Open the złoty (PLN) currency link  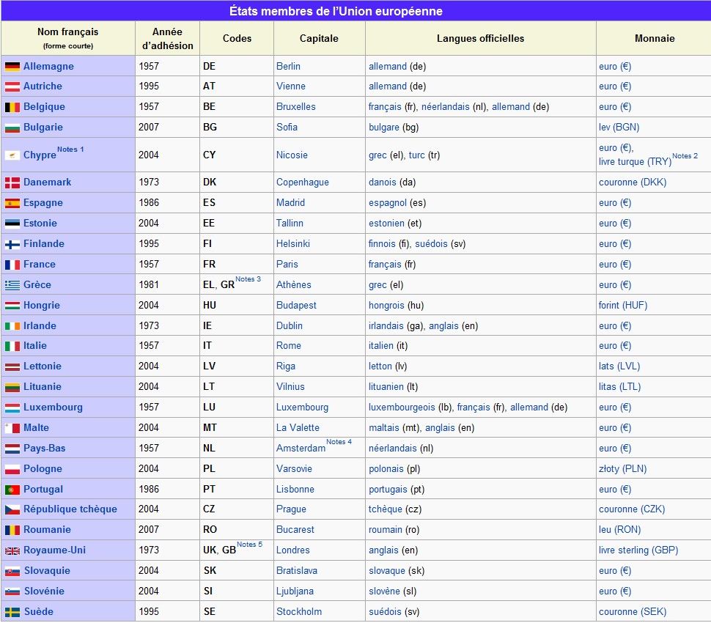(622, 469)
